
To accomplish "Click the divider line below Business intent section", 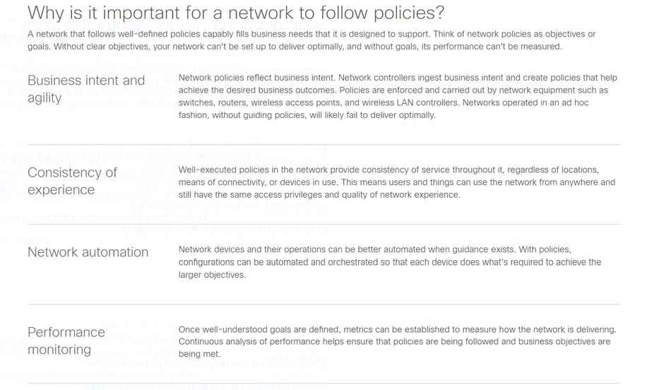I will pyautogui.click(x=323, y=144).
